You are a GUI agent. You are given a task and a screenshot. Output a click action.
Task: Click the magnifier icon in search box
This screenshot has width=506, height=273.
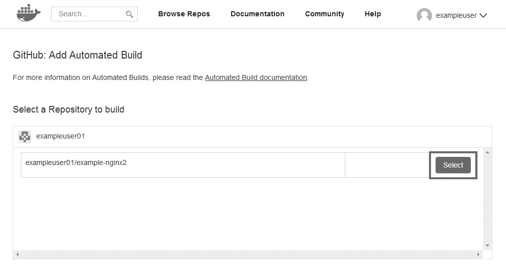click(x=130, y=14)
